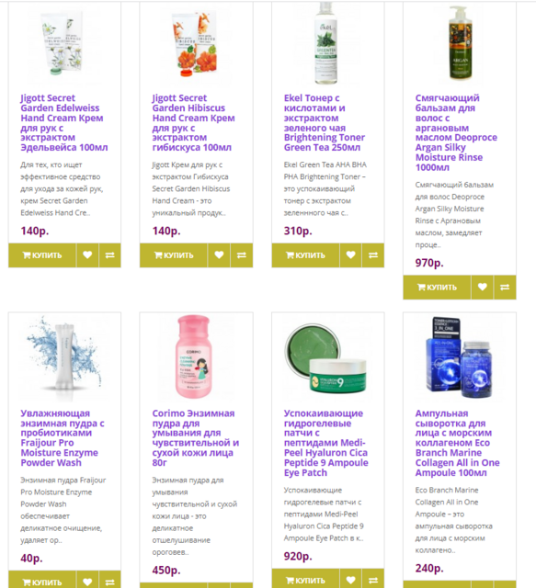Add Ekel Green Tea Toner to wishlist
The image size is (536, 588).
click(350, 255)
